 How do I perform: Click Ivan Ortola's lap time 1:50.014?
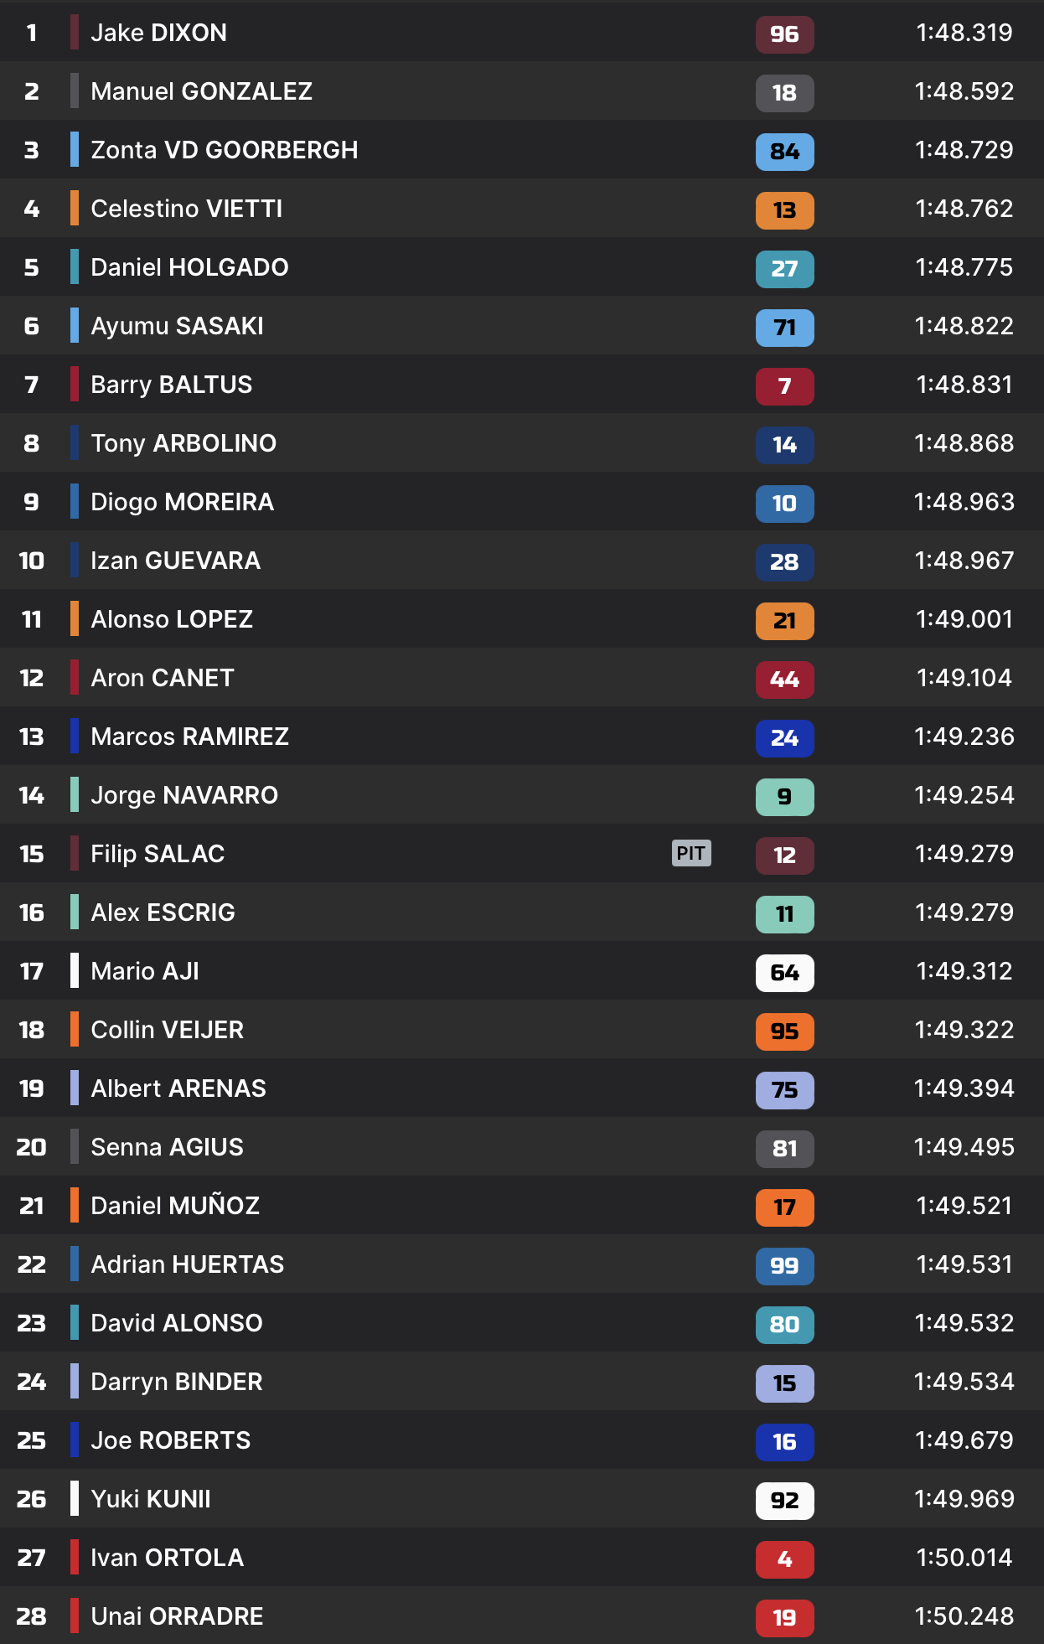964,1558
